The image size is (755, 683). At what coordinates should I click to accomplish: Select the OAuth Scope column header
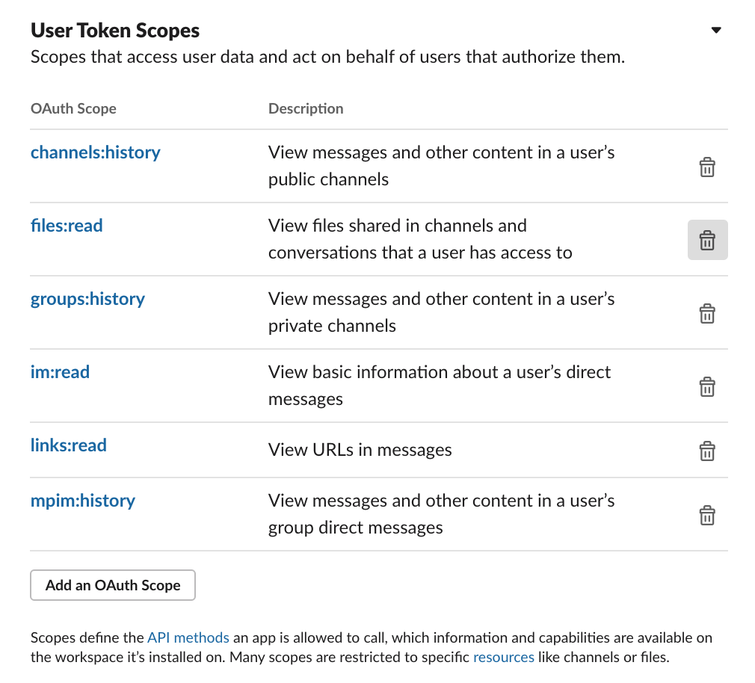pyautogui.click(x=73, y=108)
